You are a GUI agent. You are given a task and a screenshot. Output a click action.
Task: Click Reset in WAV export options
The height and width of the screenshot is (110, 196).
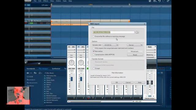tap(135, 55)
